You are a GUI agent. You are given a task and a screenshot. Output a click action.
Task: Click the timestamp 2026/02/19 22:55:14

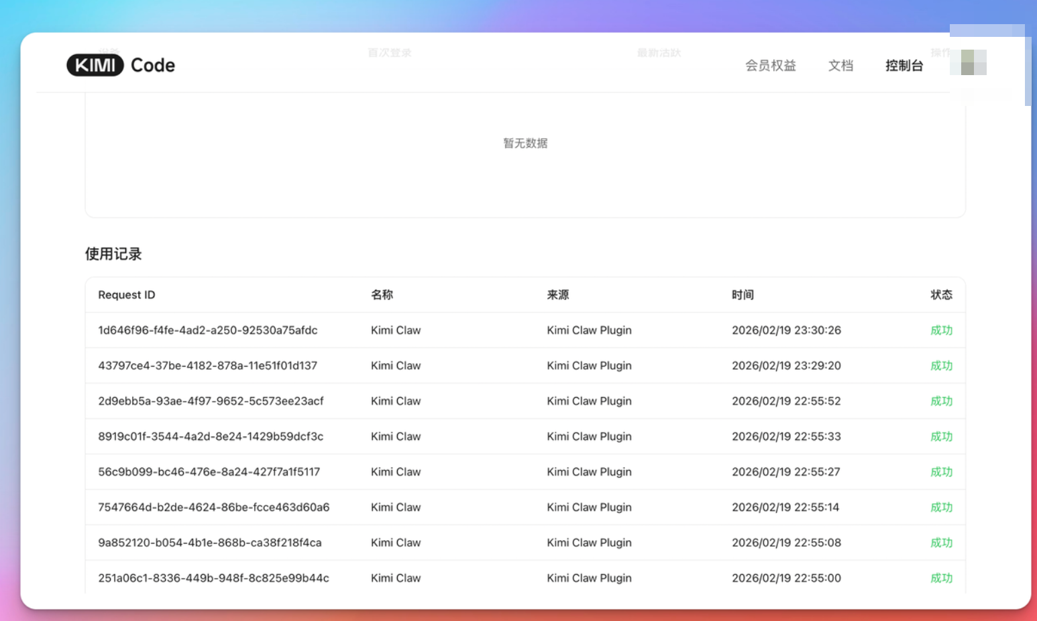click(x=785, y=508)
